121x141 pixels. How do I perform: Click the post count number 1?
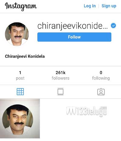pos(20,73)
